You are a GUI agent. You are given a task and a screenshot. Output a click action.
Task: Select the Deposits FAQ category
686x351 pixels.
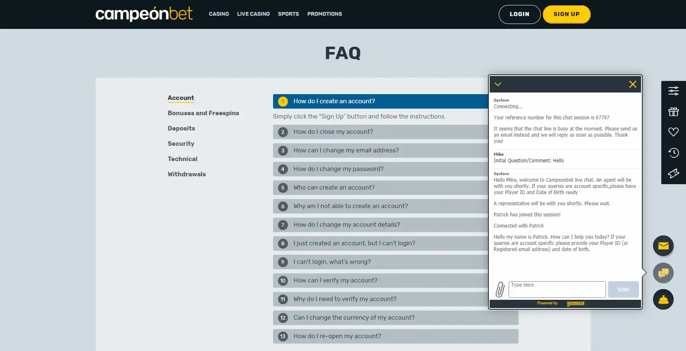point(182,128)
